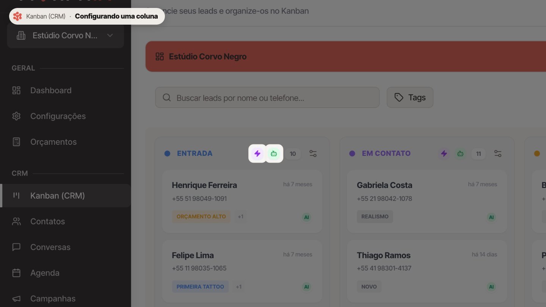Screen dimensions: 546x307
Task: Click the PRIMEIRA TATTOO tag
Action: 200,287
